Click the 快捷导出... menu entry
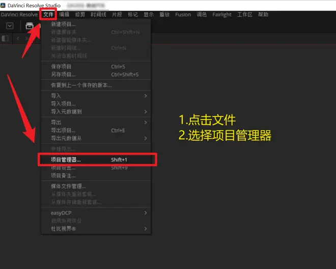 (96, 149)
